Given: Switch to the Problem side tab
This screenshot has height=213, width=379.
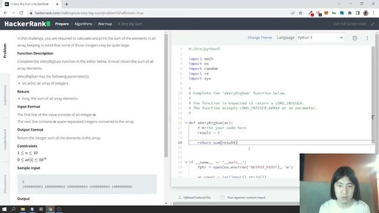Looking at the screenshot, I should (5, 51).
